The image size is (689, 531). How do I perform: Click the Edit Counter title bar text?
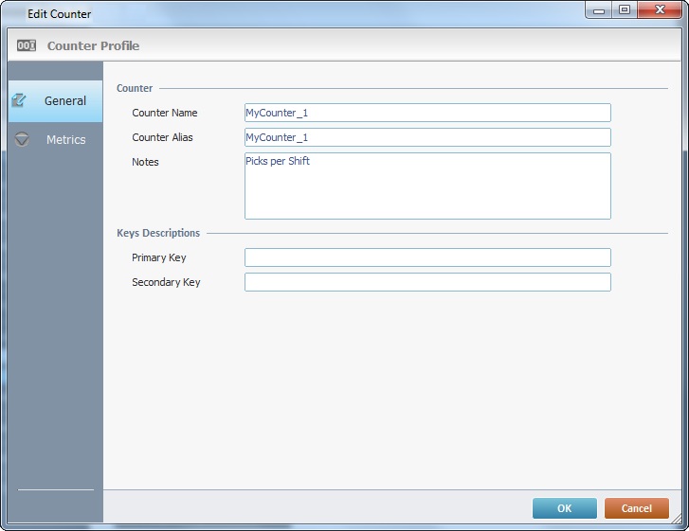(x=59, y=14)
